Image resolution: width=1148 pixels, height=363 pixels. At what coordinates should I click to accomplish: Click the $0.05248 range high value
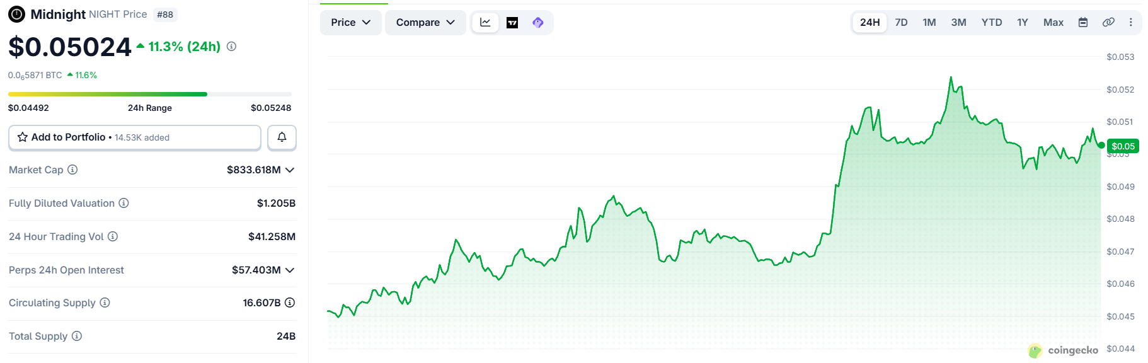click(271, 108)
